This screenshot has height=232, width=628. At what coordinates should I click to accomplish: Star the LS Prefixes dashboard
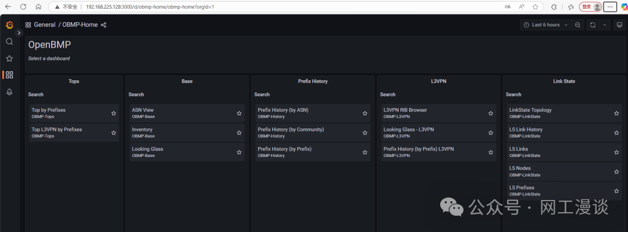coord(616,191)
